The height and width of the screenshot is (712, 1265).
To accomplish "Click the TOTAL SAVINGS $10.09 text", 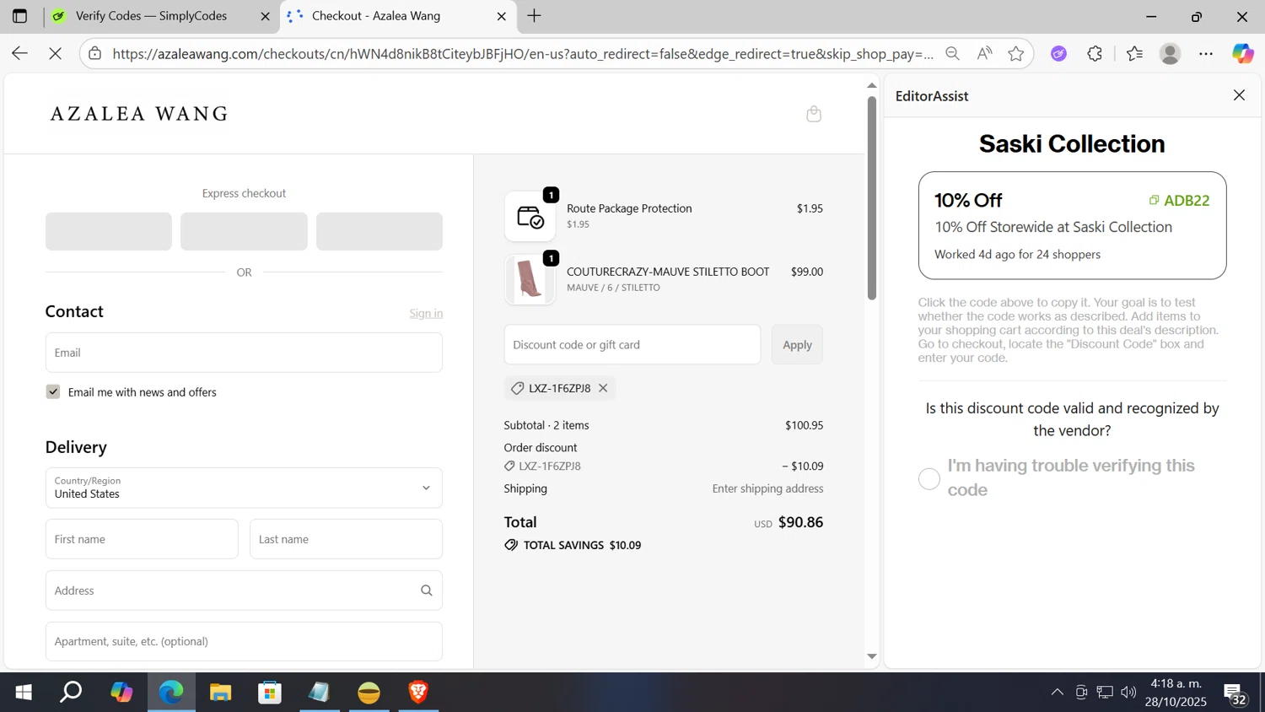I will tap(582, 545).
